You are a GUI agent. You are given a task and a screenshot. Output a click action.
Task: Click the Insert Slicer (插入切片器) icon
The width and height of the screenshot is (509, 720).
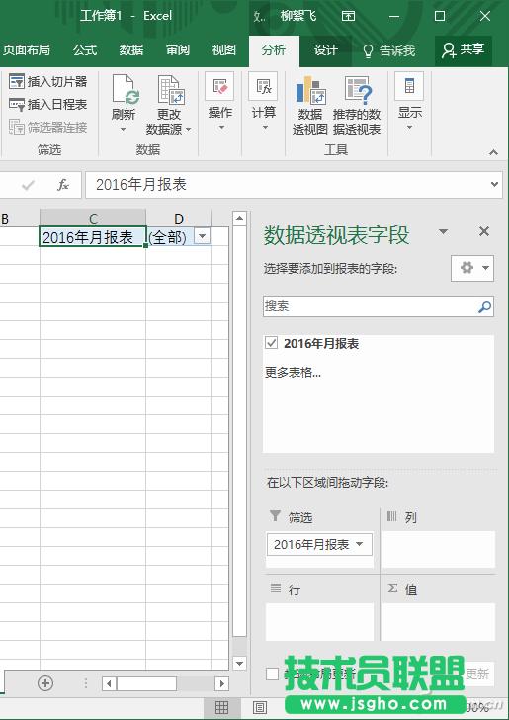(x=17, y=82)
